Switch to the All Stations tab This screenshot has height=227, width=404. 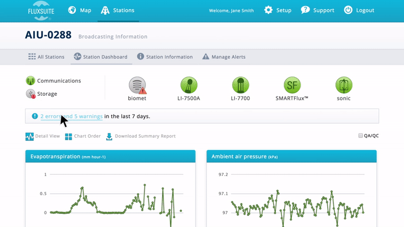(46, 57)
